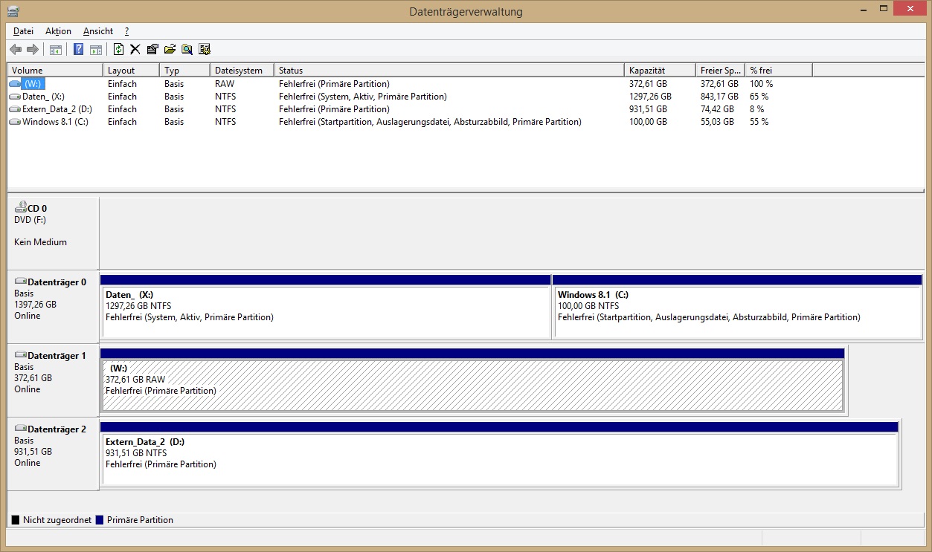Open the ? help menu

click(127, 31)
